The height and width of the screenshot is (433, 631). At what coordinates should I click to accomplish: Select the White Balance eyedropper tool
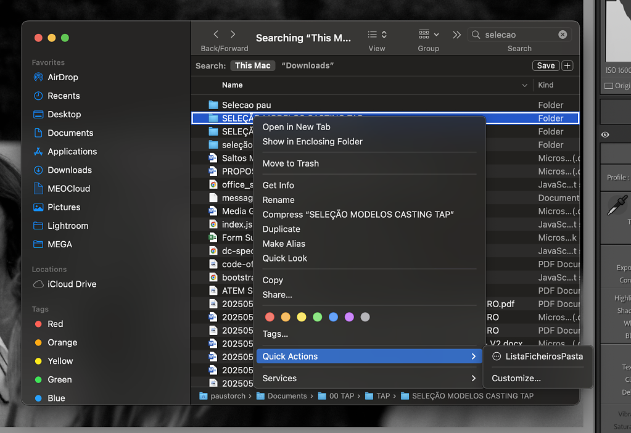pyautogui.click(x=617, y=206)
